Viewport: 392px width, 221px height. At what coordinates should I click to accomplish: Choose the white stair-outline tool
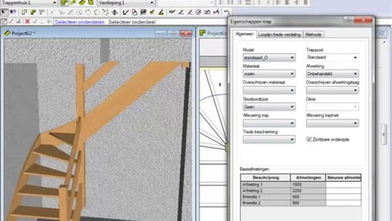click(x=24, y=12)
